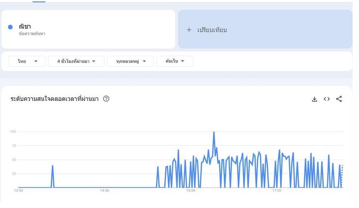Open the embed code icon
Viewport: 359px width, 208px height.
(327, 99)
